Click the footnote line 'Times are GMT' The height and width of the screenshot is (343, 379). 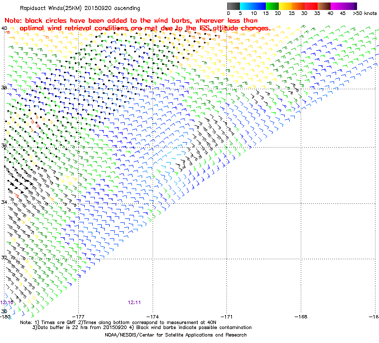point(118,323)
